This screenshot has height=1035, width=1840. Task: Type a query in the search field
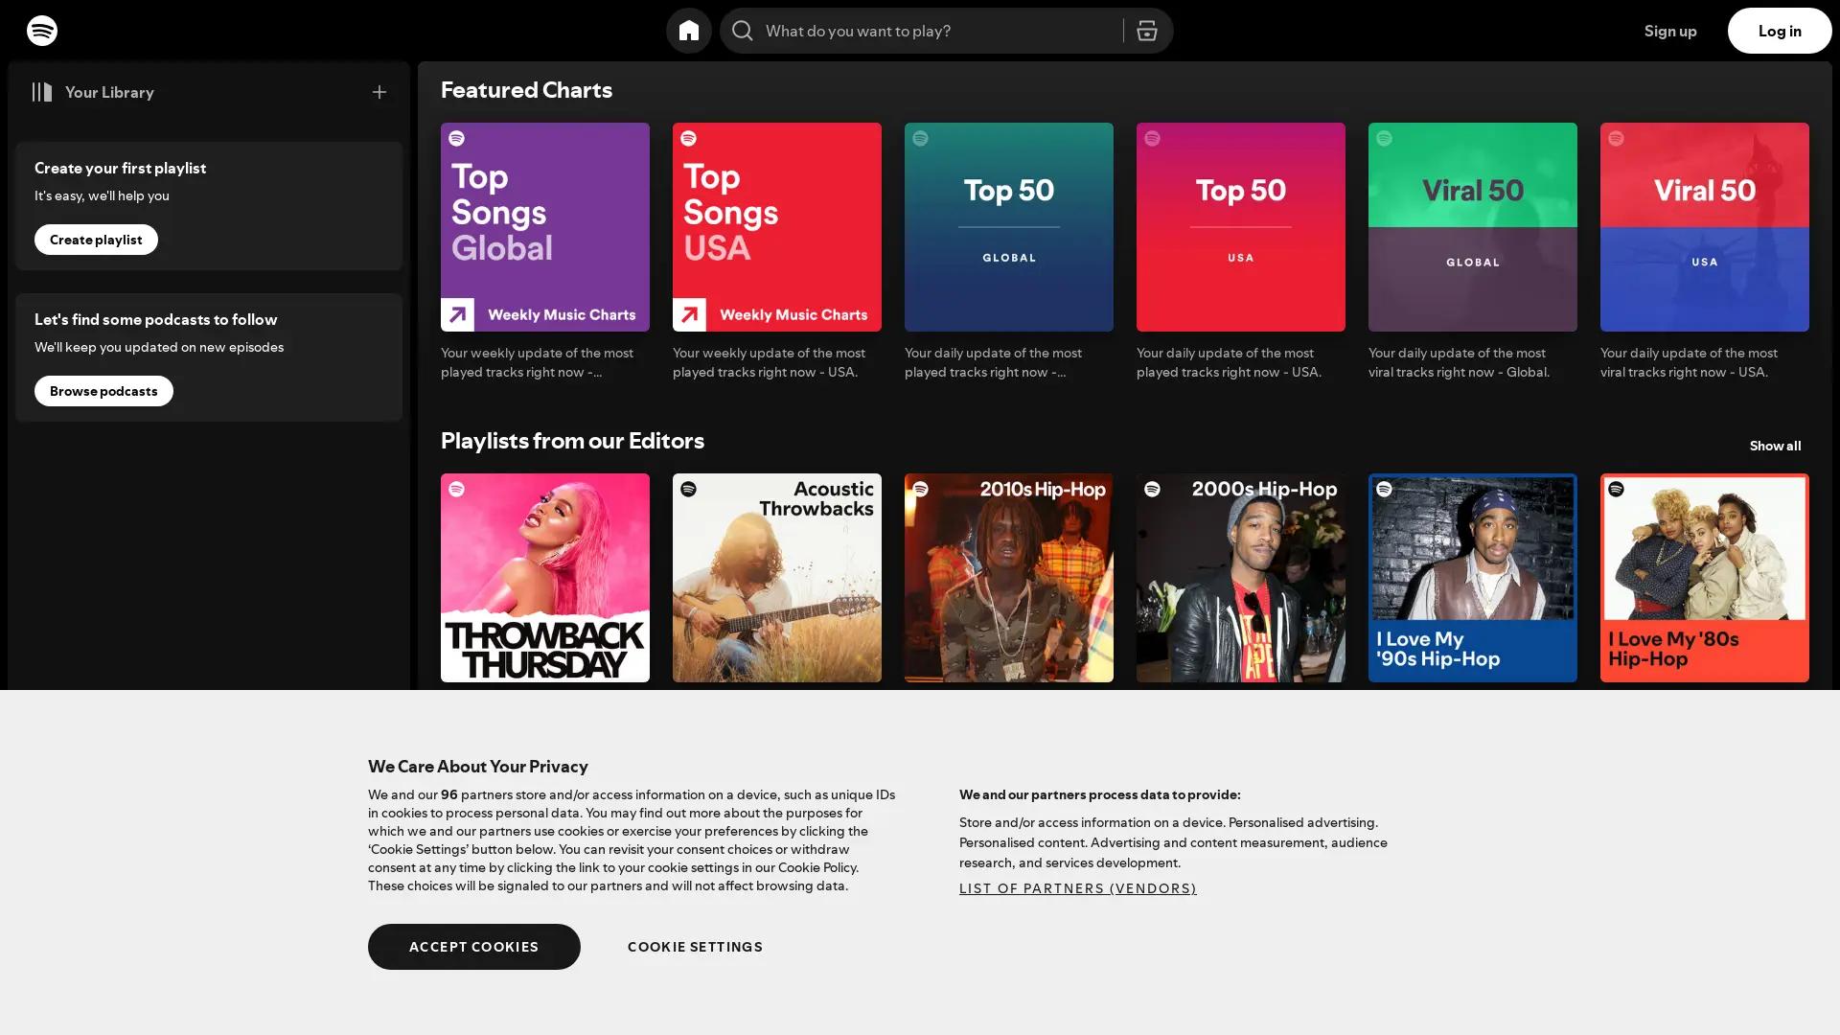pyautogui.click(x=920, y=30)
